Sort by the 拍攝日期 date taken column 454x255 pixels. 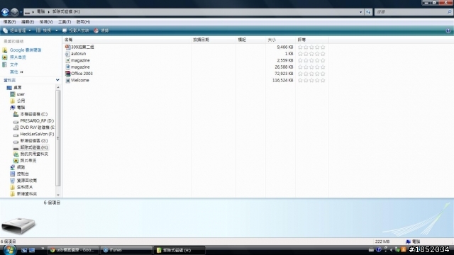tap(214, 40)
